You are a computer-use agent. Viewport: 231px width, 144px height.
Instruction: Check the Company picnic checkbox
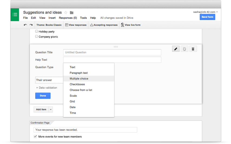[37, 36]
